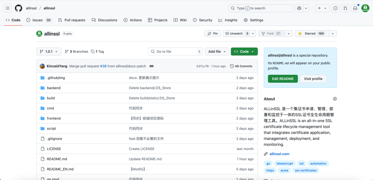Click the 3 Branches link
373x180 pixels.
[x=77, y=52]
